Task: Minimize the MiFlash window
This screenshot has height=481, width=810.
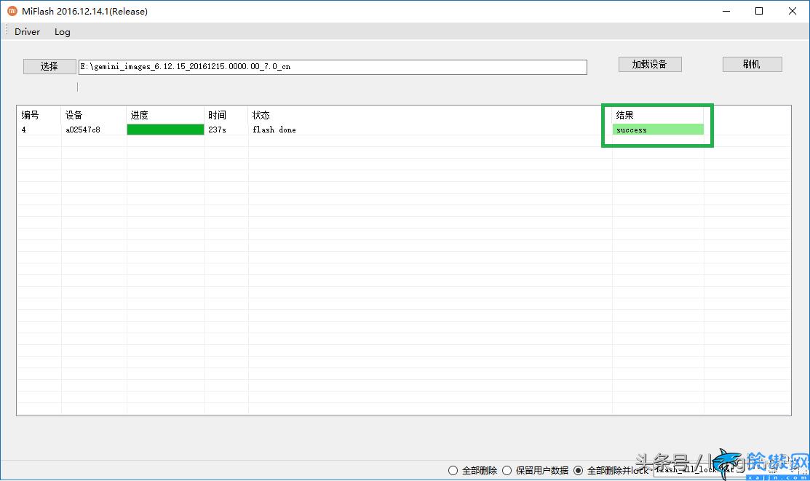Action: pyautogui.click(x=726, y=11)
